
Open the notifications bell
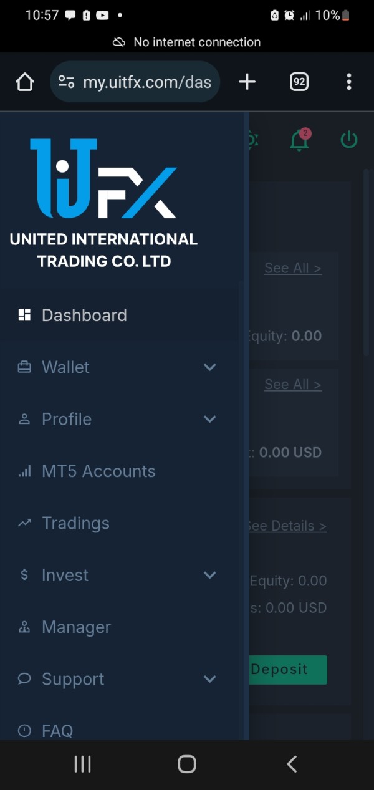coord(299,140)
